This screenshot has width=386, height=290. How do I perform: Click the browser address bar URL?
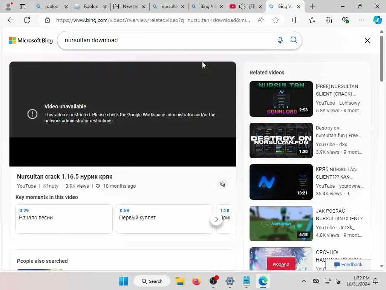(153, 20)
